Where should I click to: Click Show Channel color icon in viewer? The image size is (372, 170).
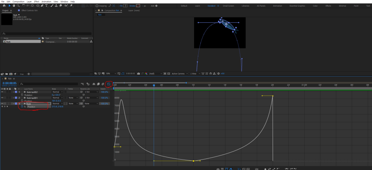(x=146, y=73)
